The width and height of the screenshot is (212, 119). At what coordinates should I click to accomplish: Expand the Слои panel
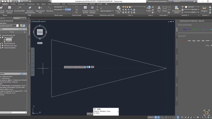130,15
